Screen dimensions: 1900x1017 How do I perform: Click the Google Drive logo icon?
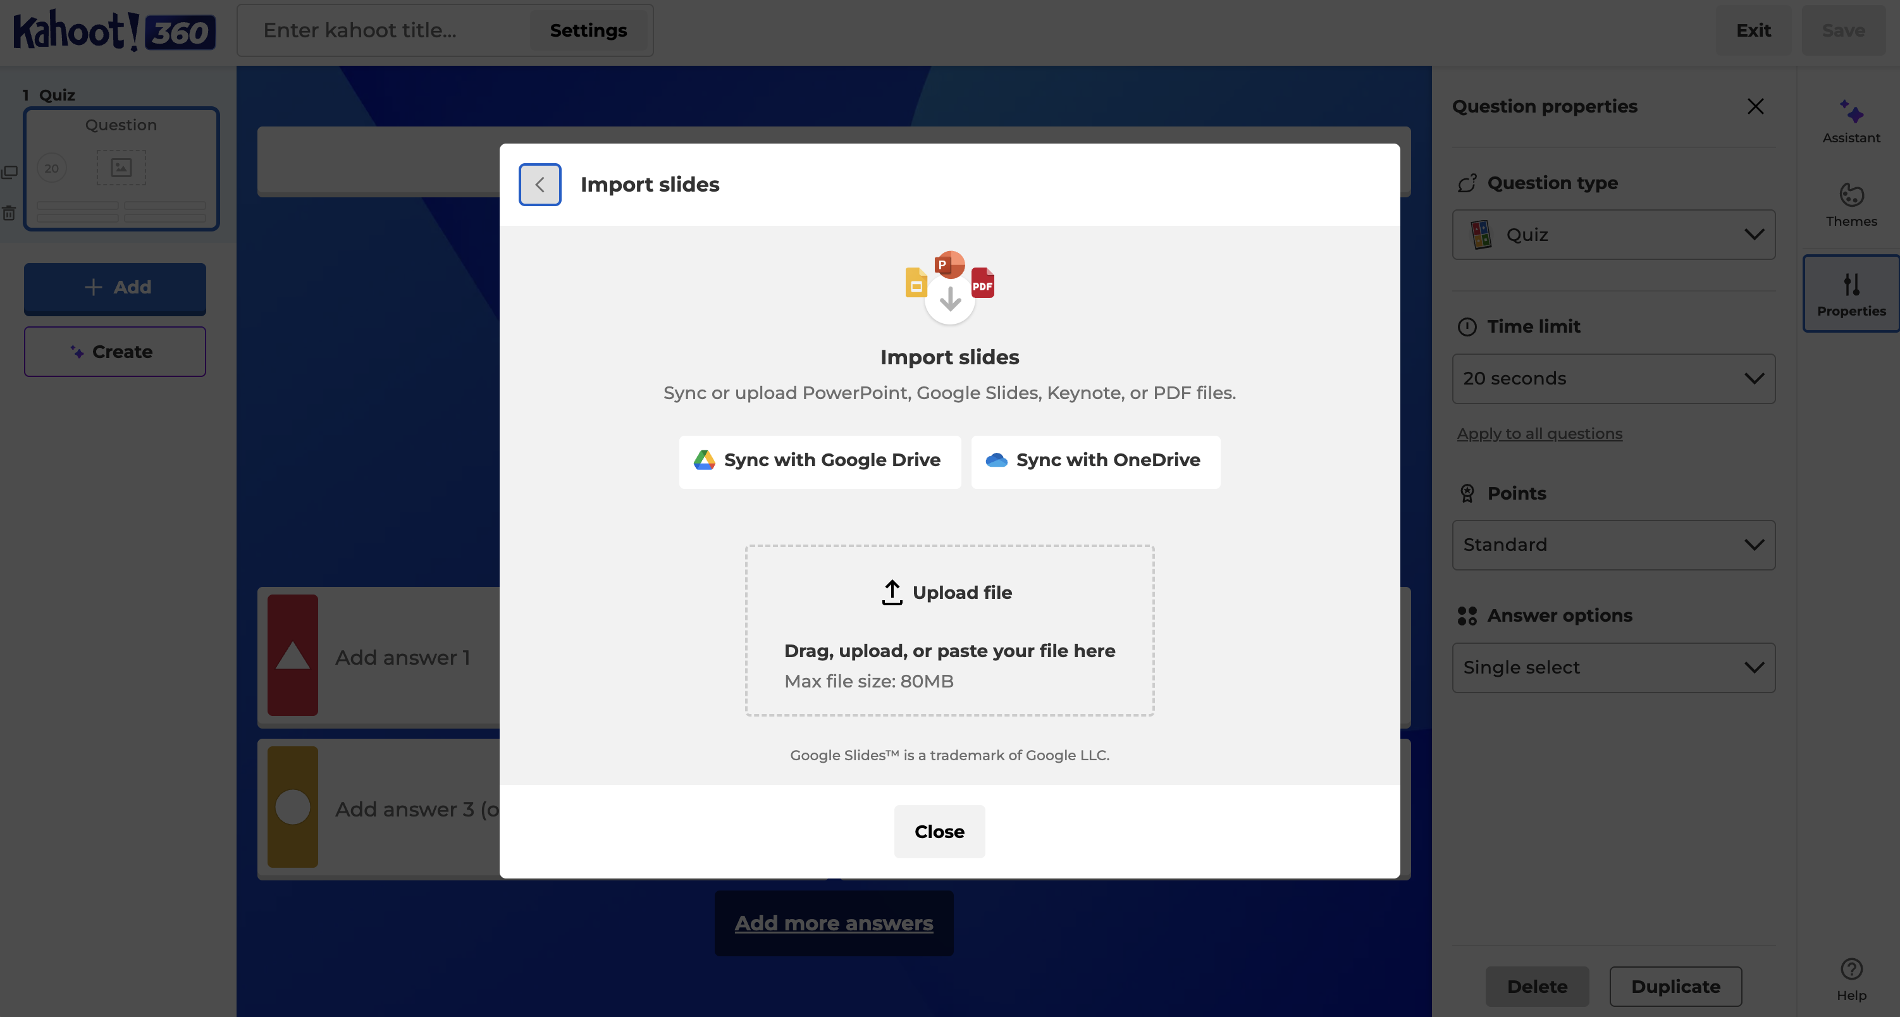point(705,460)
